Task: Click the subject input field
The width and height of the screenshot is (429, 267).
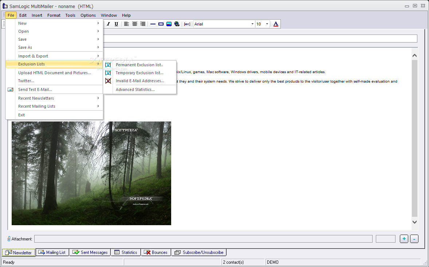Action: click(260, 39)
